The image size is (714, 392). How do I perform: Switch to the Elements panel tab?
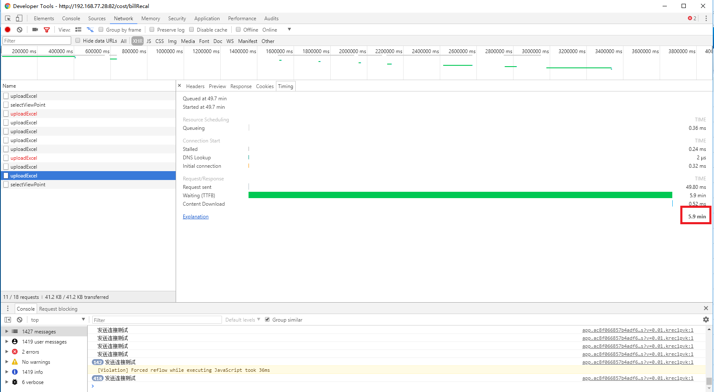44,19
